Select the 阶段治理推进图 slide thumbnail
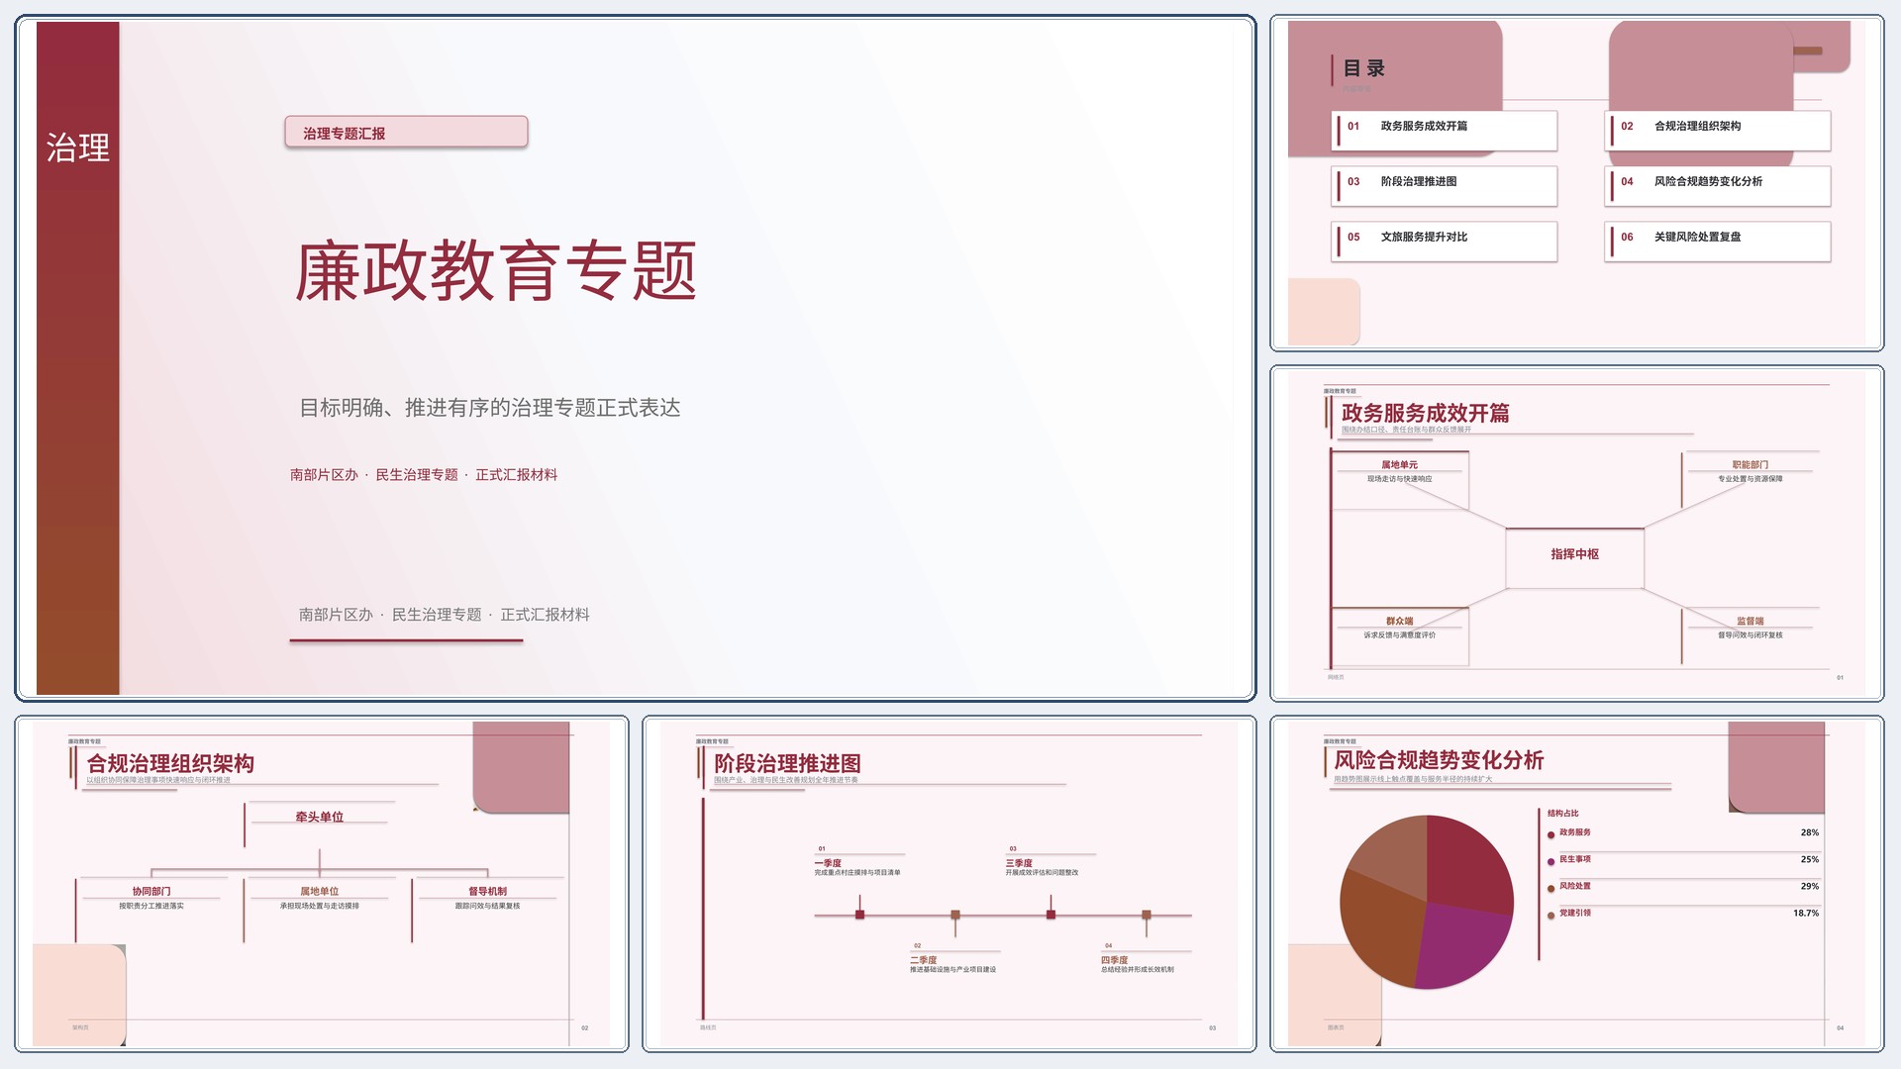 click(949, 883)
